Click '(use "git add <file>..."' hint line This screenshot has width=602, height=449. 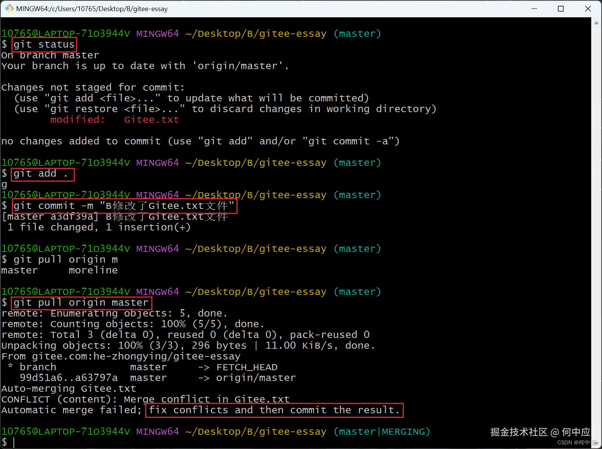pos(192,98)
